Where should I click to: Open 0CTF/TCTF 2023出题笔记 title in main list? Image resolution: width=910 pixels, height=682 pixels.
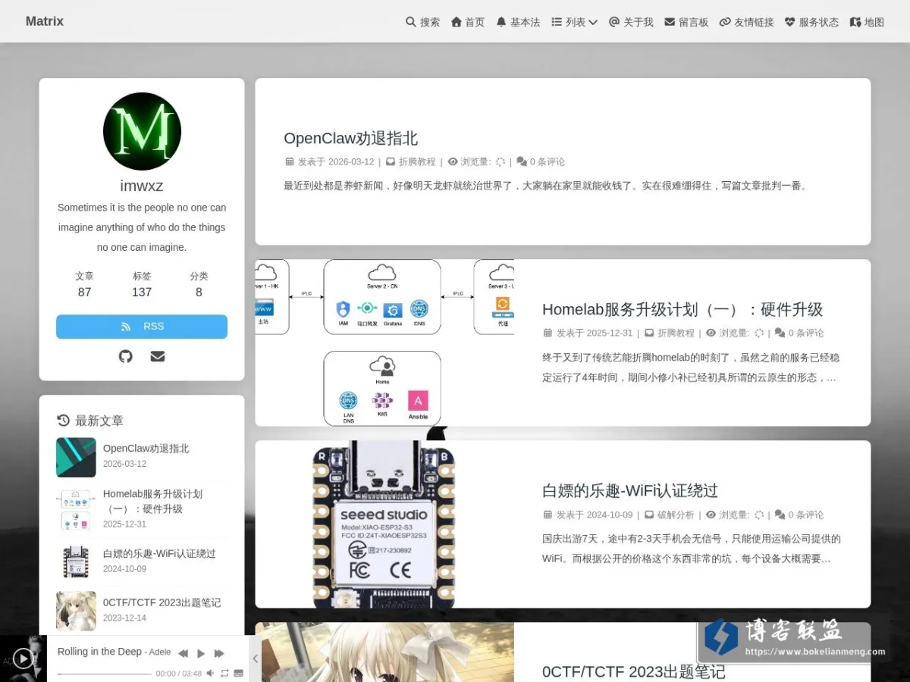pyautogui.click(x=634, y=671)
